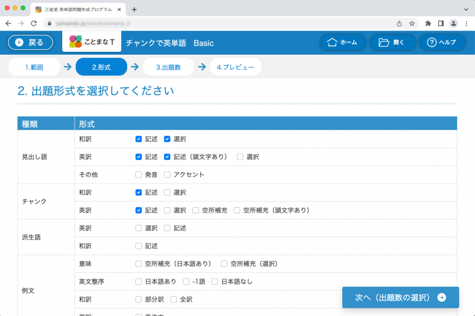Go to step 3.出題数
This screenshot has width=475, height=316.
click(x=168, y=67)
